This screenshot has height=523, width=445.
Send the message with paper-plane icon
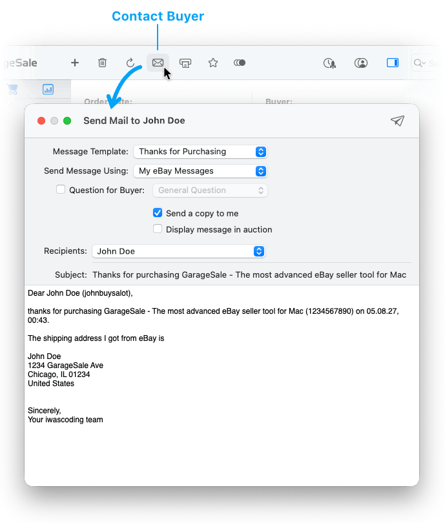397,121
